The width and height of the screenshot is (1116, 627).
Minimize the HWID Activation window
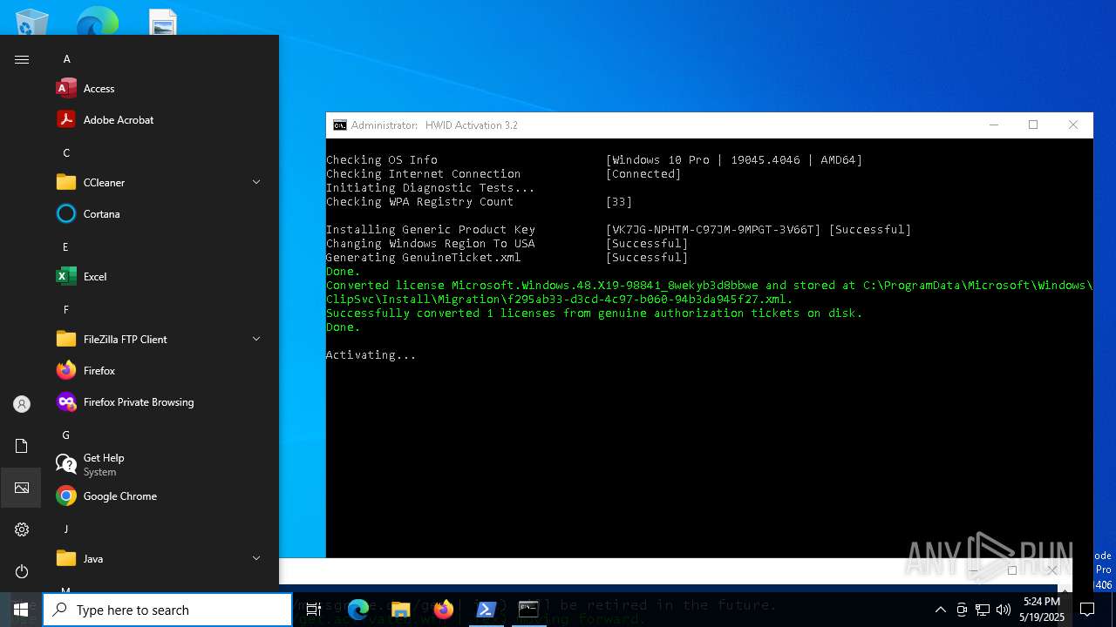tap(993, 125)
